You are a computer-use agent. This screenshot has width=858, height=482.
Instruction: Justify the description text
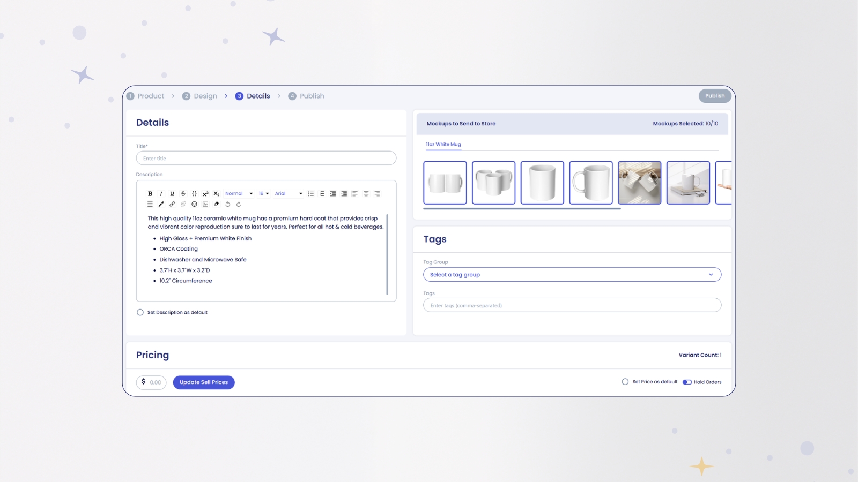click(x=150, y=204)
